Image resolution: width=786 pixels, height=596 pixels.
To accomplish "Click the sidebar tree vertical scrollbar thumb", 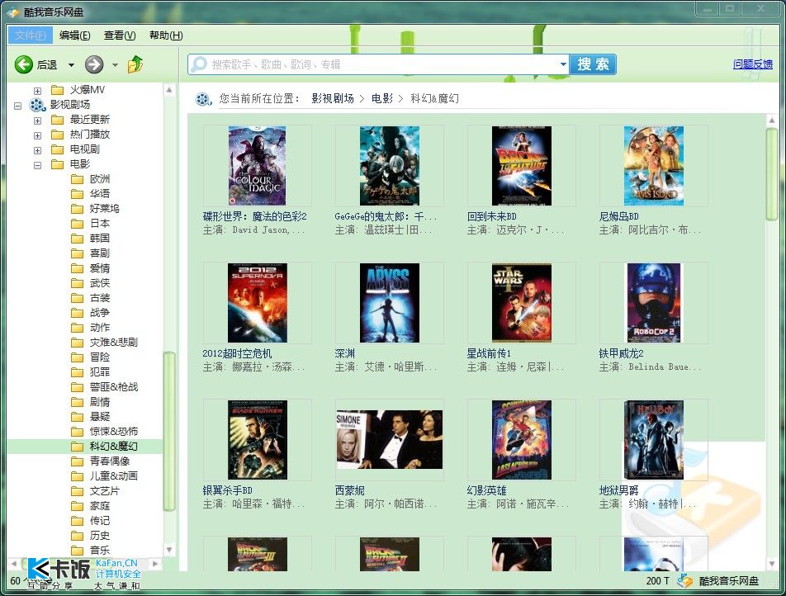I will point(169,431).
